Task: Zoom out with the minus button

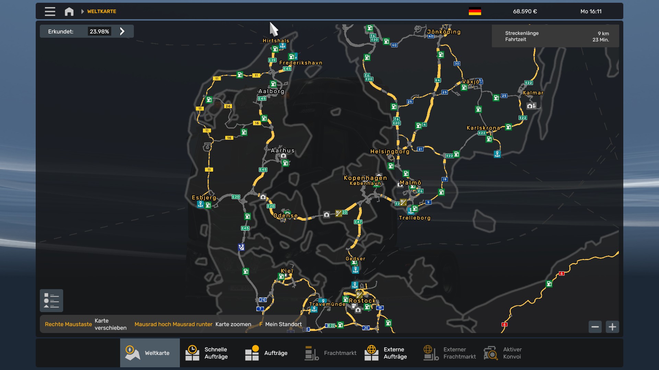Action: 595,327
